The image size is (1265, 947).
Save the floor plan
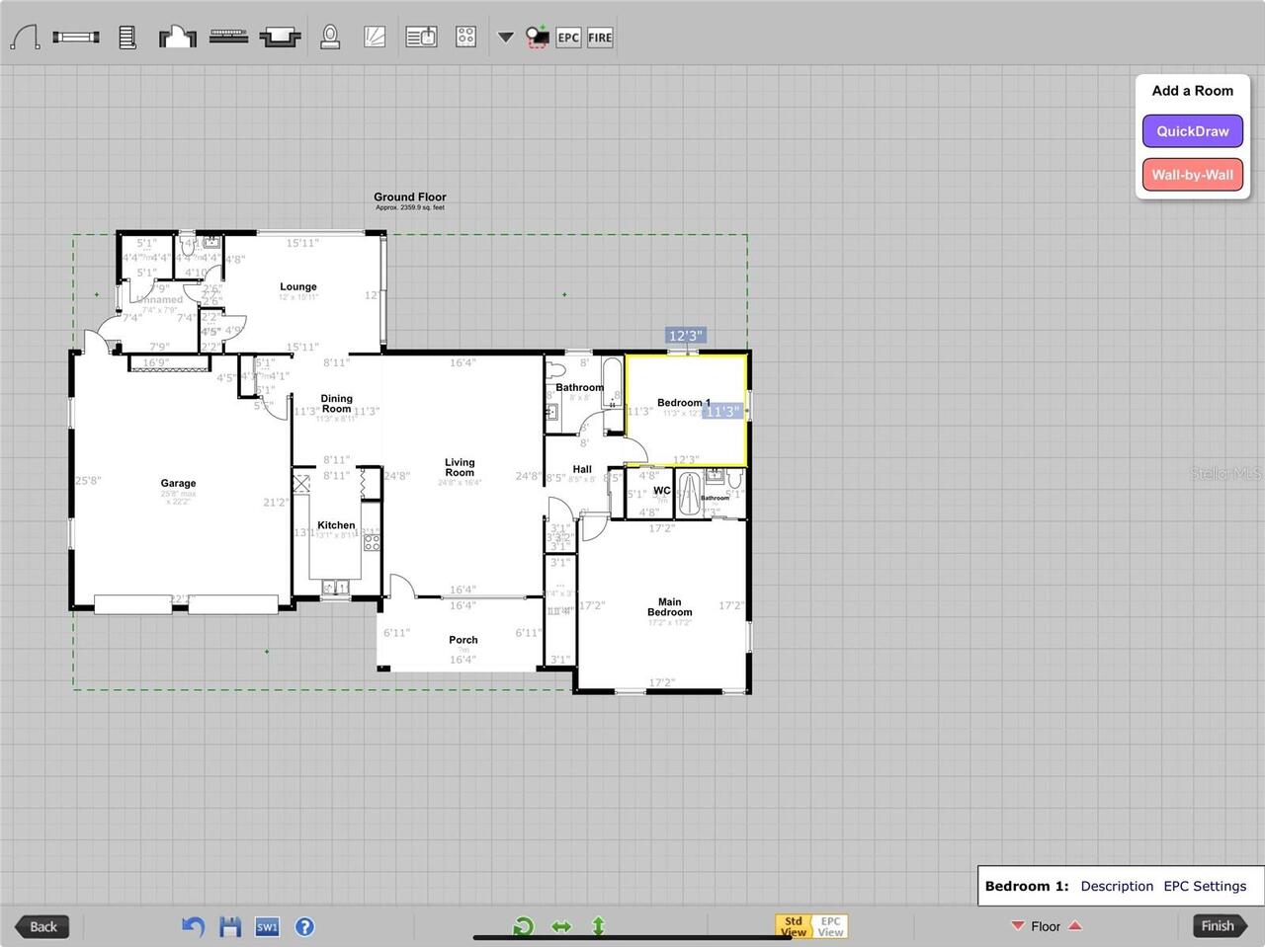point(230,926)
